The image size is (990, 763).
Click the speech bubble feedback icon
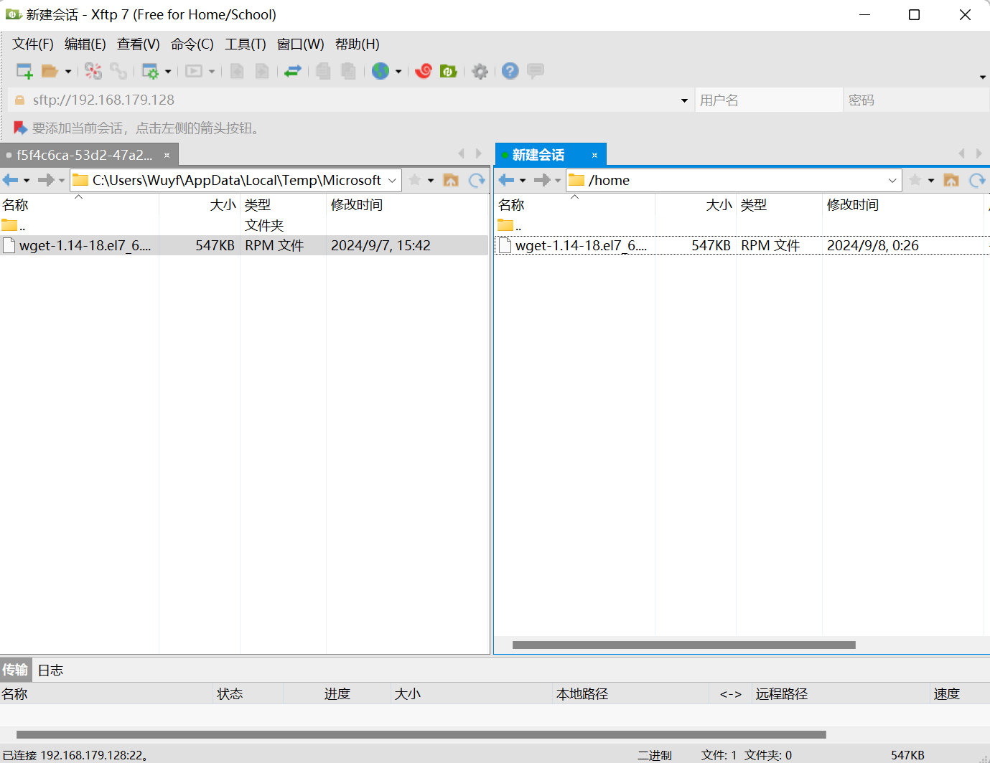pos(535,71)
